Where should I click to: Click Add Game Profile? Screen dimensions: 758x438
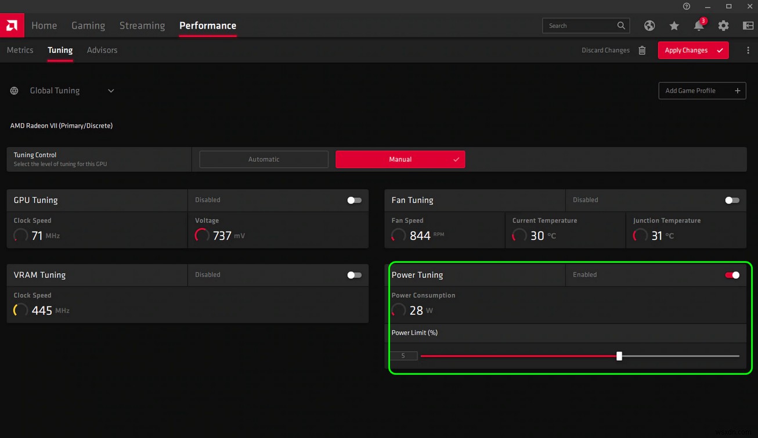click(702, 91)
